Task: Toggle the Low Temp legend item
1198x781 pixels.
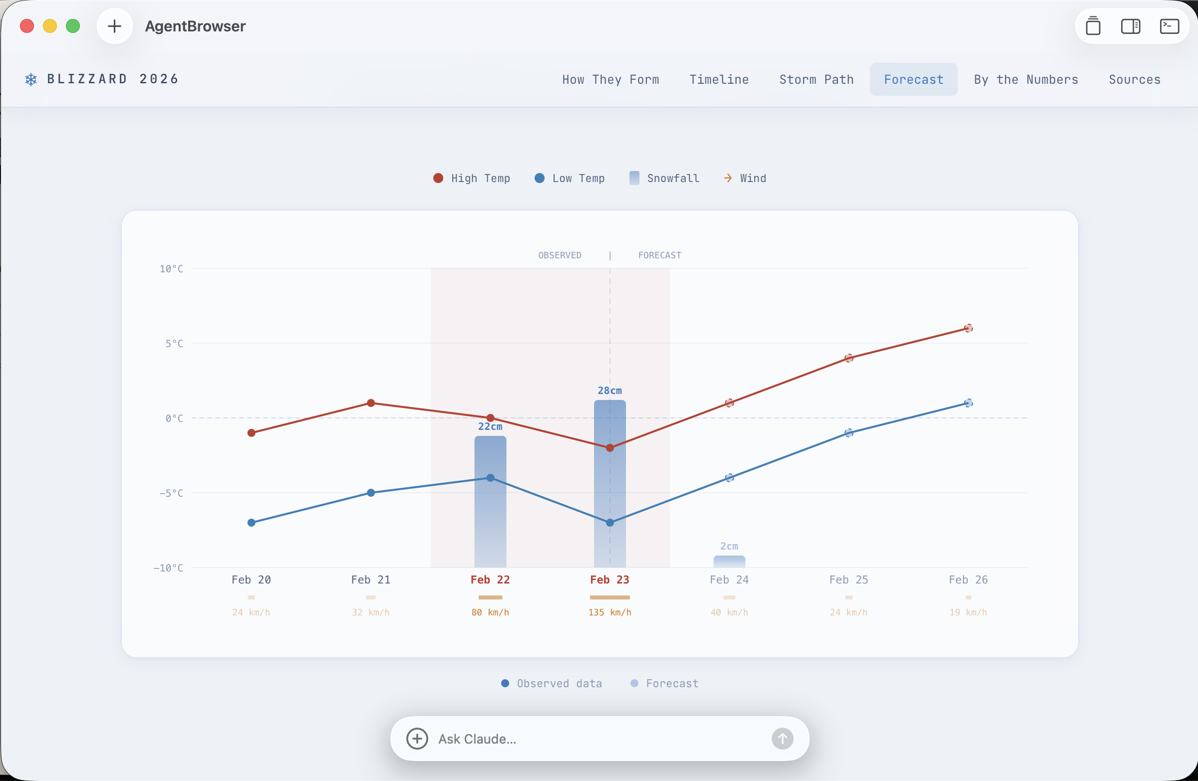Action: pyautogui.click(x=569, y=178)
